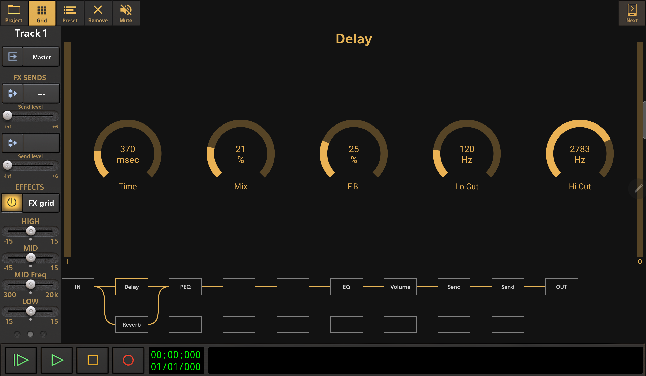Image resolution: width=646 pixels, height=376 pixels.
Task: Open the second FX send destination selector
Action: (x=41, y=143)
